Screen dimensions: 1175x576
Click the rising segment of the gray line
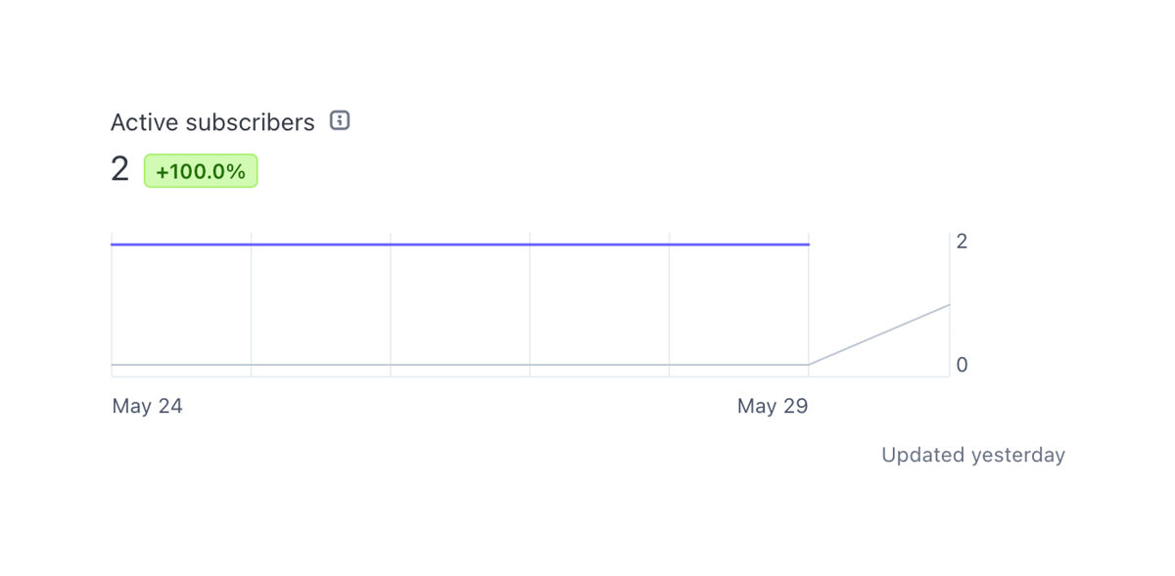point(879,335)
